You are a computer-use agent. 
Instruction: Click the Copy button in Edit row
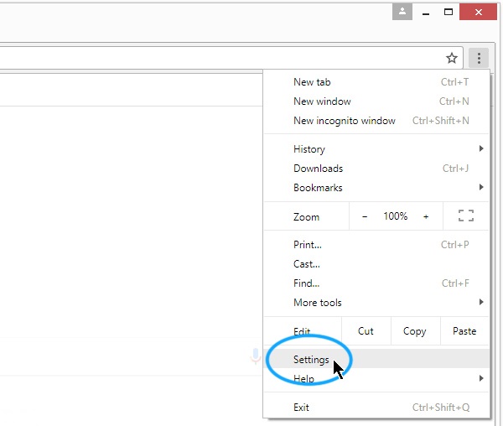(416, 331)
